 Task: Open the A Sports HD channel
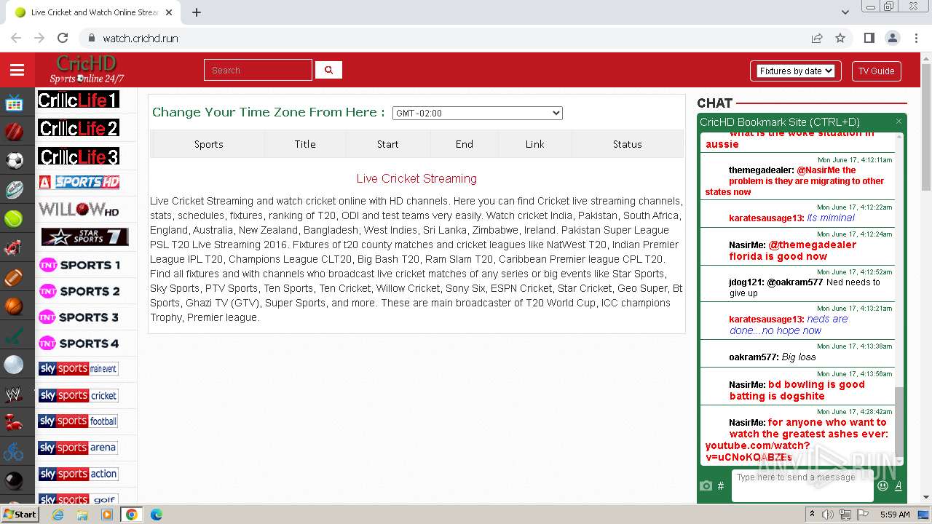(79, 182)
